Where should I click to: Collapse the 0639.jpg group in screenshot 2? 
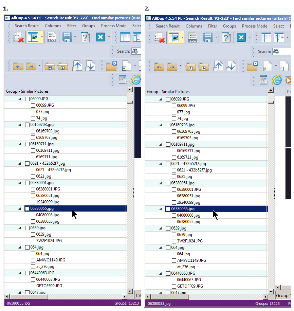click(x=160, y=228)
